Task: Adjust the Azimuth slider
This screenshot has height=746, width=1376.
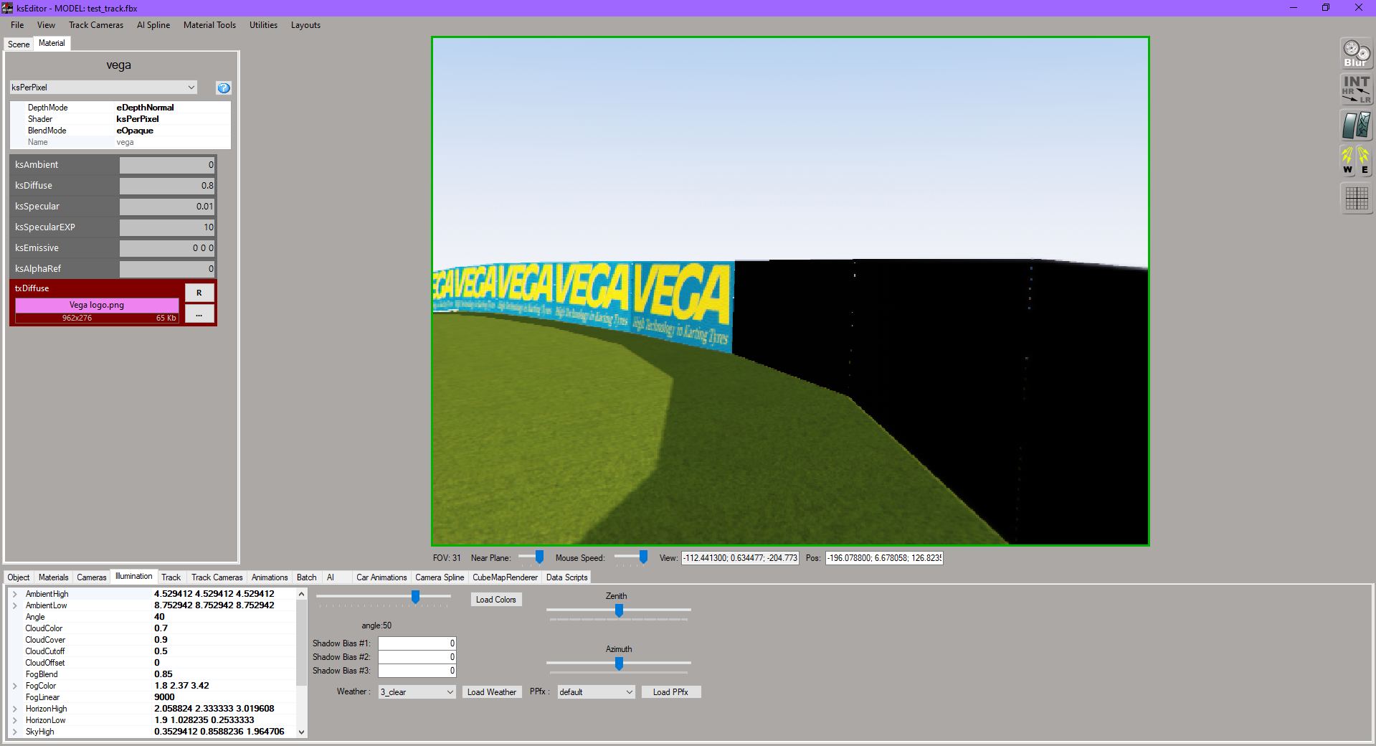Action: coord(619,664)
